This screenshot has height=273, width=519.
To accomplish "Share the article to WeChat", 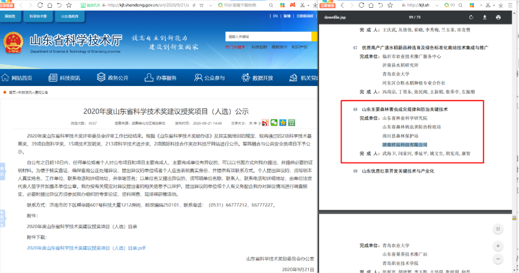I will tap(274, 123).
